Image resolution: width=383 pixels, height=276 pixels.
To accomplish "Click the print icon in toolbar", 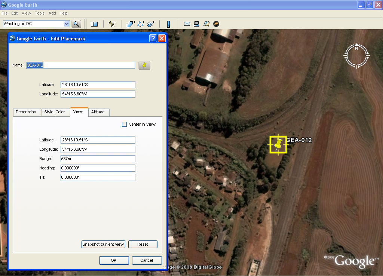I will pyautogui.click(x=196, y=24).
